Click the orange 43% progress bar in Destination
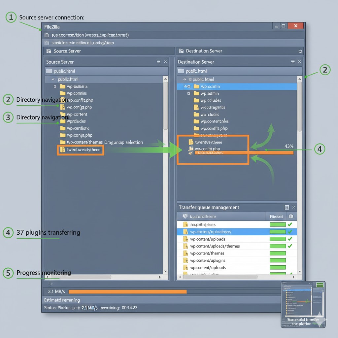Image resolution: width=338 pixels, height=338 pixels. coord(244,153)
